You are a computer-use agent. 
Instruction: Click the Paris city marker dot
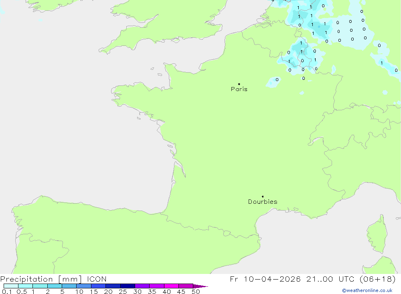(x=239, y=84)
